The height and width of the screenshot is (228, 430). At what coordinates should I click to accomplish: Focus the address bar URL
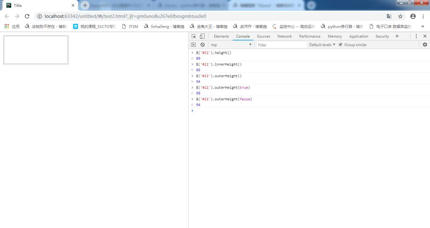coord(125,16)
